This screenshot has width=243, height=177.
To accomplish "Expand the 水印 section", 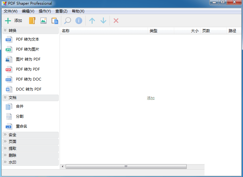I will point(31,162).
